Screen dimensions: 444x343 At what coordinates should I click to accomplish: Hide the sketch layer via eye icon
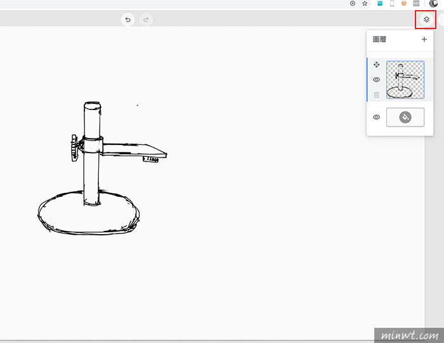(x=376, y=80)
